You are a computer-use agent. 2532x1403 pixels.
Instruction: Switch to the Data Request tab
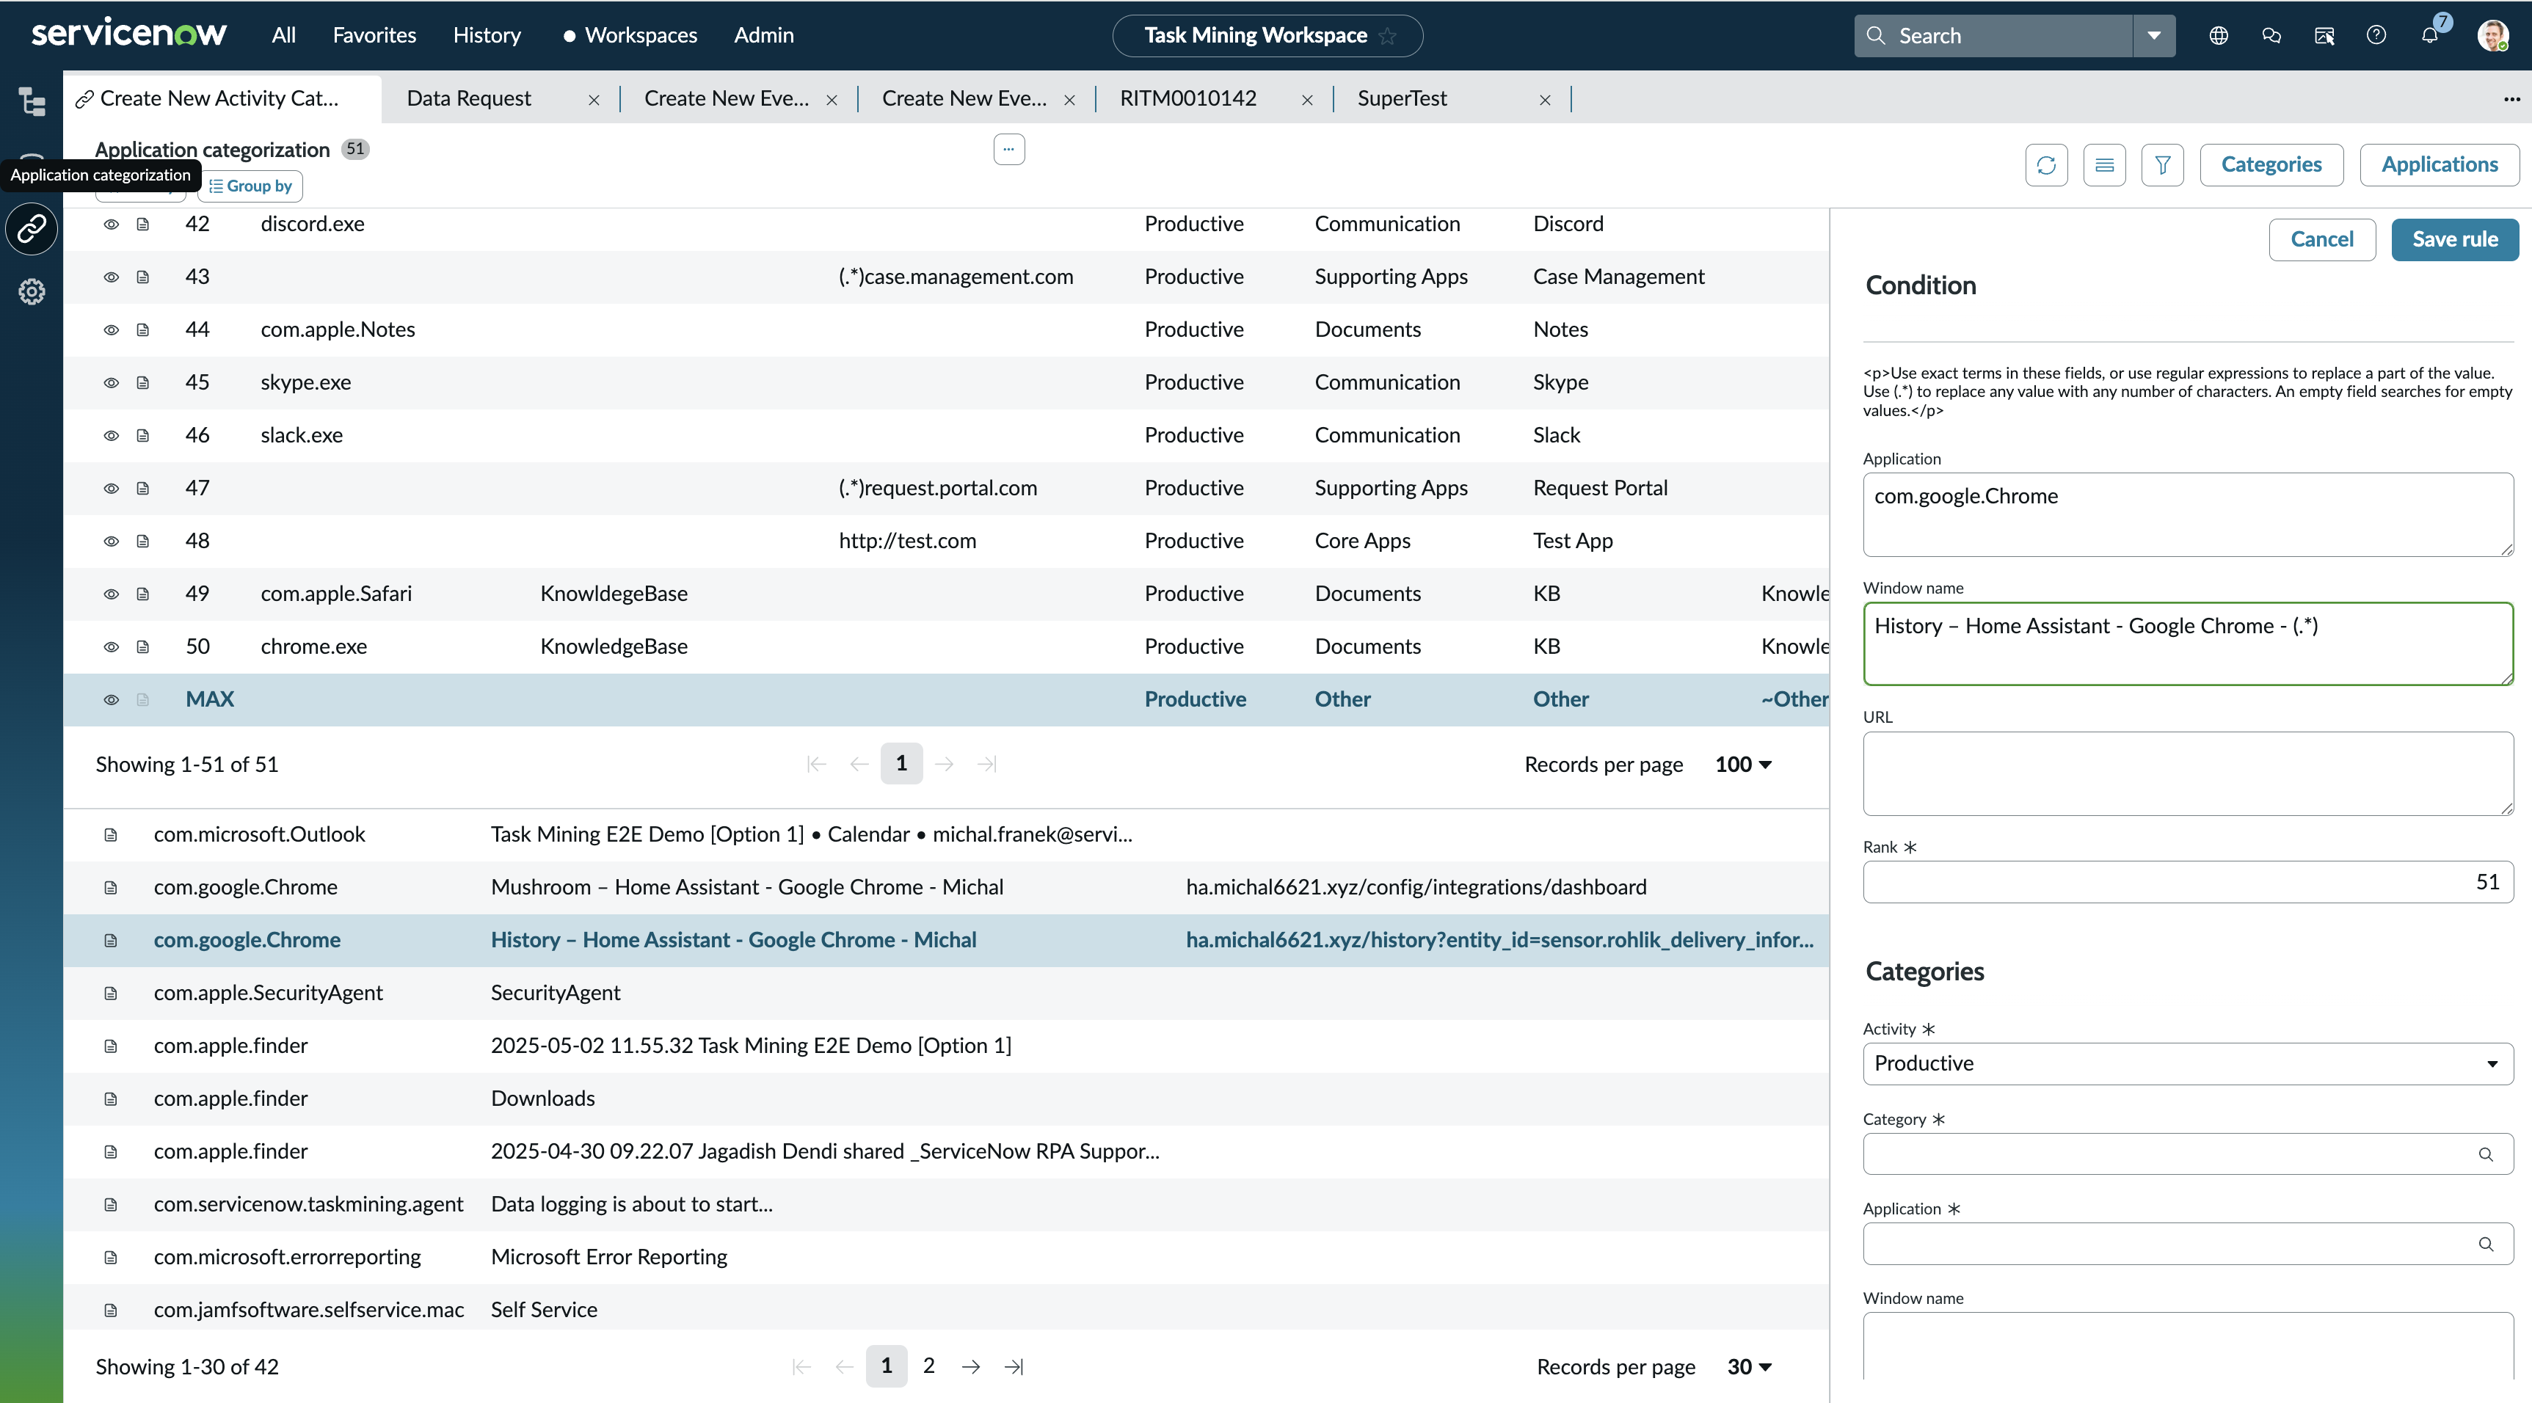(x=469, y=98)
